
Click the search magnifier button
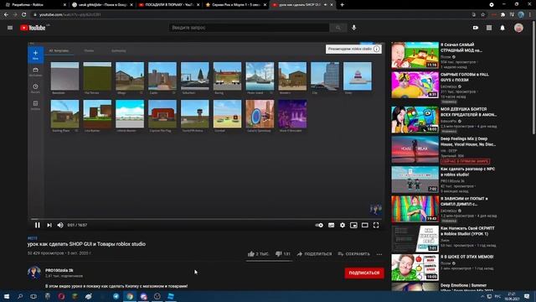338,28
